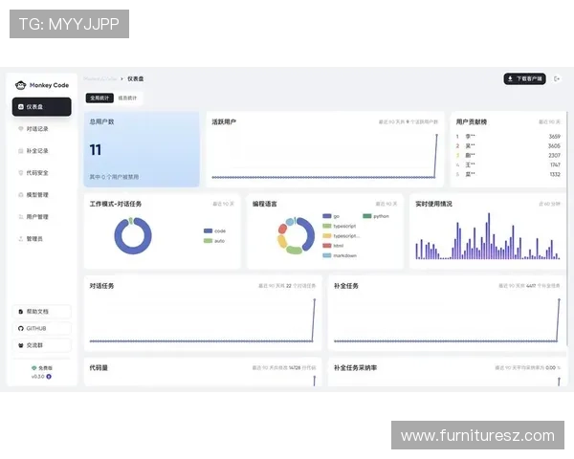The width and height of the screenshot is (574, 459).
Task: Toggle the python legend item
Action: click(x=376, y=216)
